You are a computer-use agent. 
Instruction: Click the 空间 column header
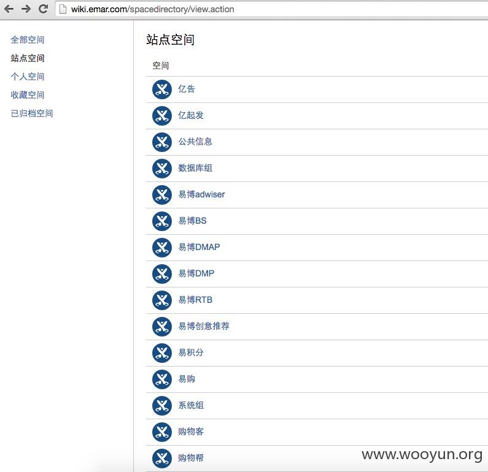pyautogui.click(x=161, y=66)
